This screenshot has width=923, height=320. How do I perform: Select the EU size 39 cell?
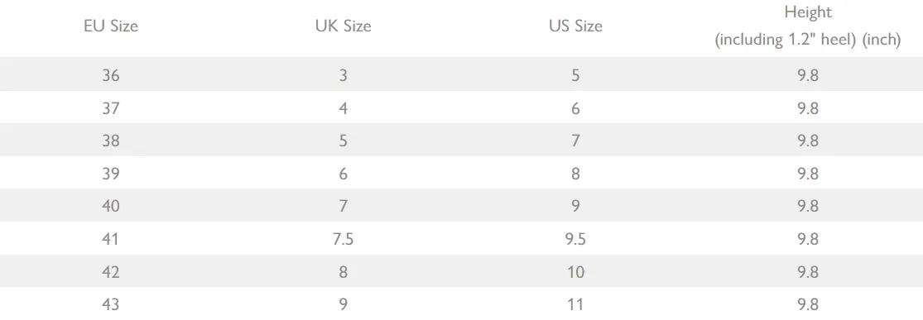[111, 174]
